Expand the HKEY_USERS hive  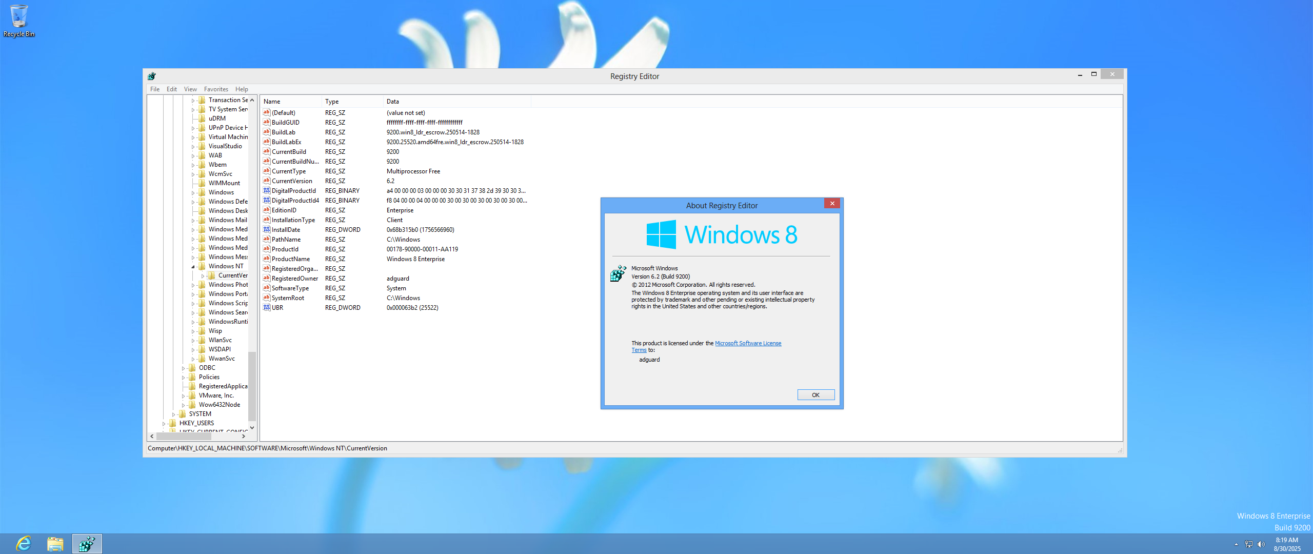tap(164, 424)
